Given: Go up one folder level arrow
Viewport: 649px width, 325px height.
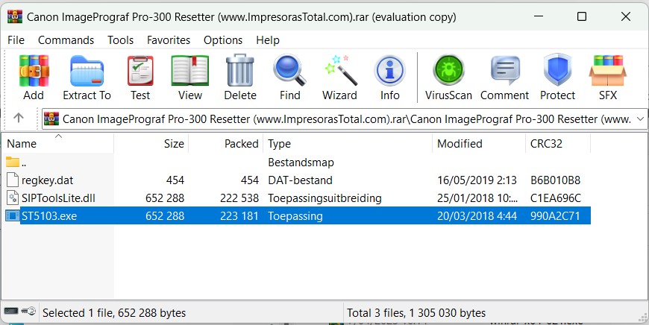Looking at the screenshot, I should pyautogui.click(x=19, y=118).
